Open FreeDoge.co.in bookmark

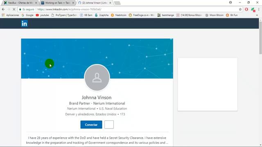(142, 15)
